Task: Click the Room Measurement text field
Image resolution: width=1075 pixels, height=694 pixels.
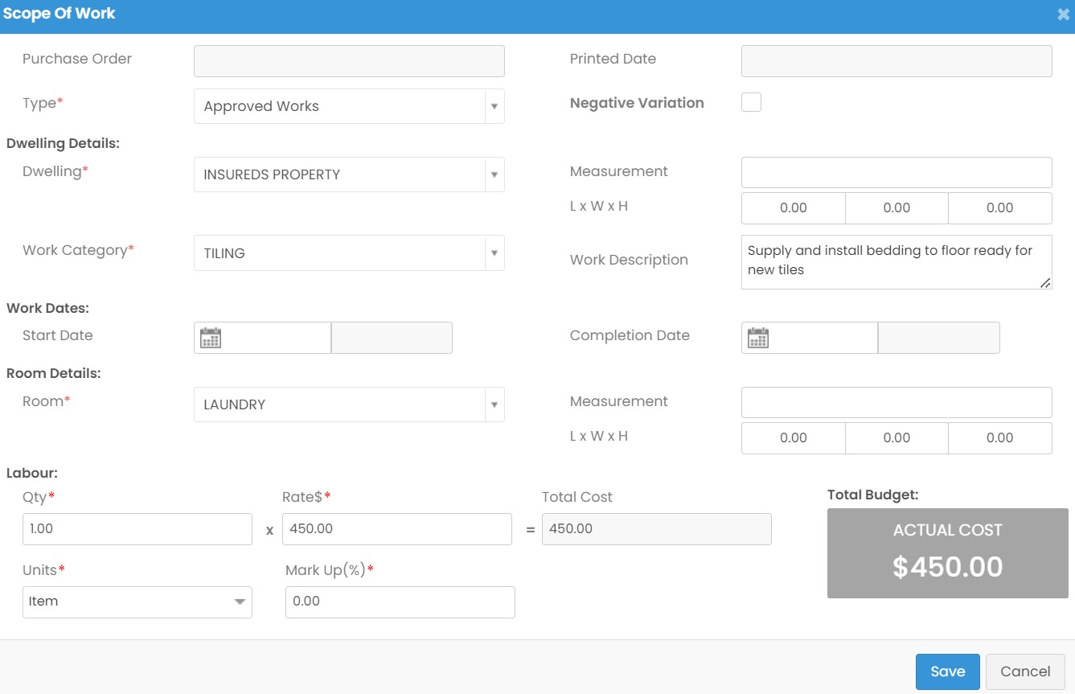Action: [896, 402]
